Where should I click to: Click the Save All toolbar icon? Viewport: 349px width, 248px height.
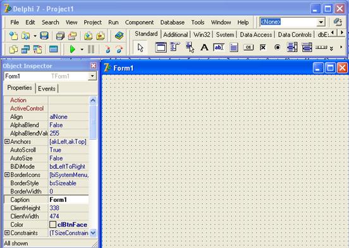tap(60, 35)
